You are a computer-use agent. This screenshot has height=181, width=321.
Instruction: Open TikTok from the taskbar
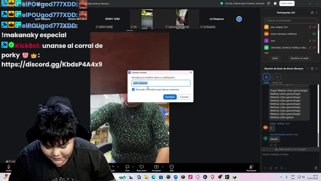[190, 177]
